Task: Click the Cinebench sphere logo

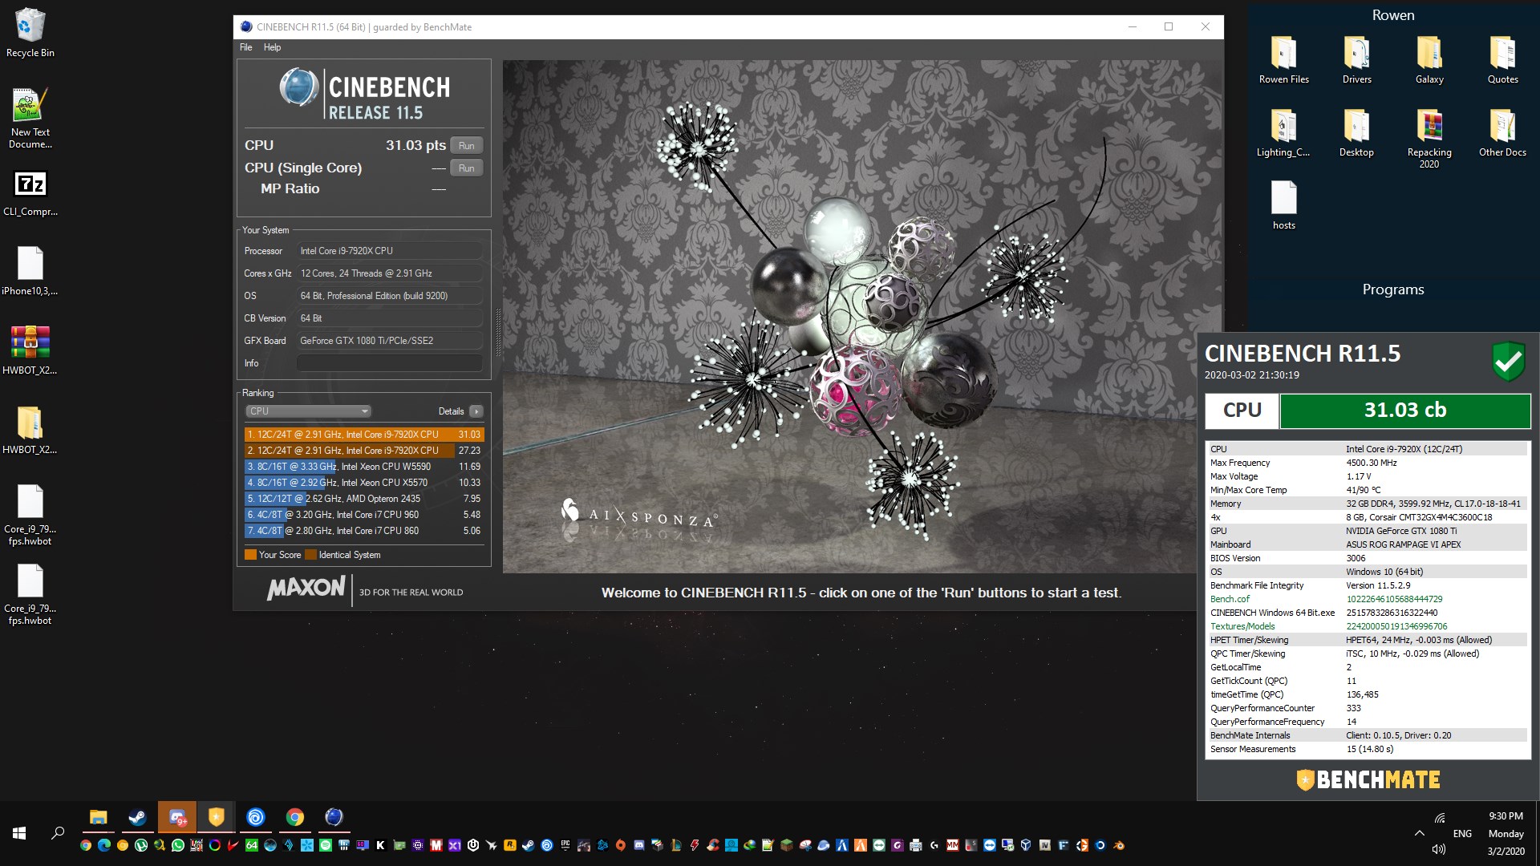Action: click(299, 87)
